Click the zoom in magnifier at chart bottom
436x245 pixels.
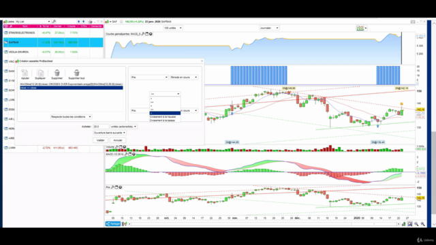pos(422,224)
